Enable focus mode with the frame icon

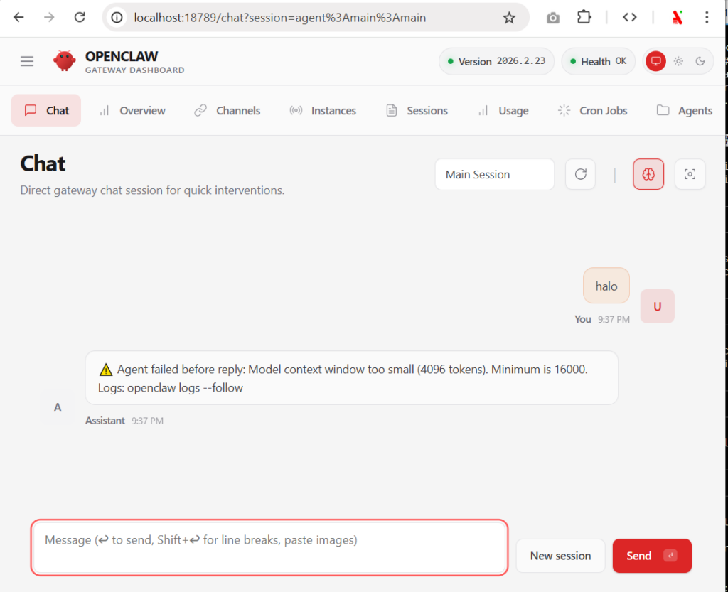pos(689,174)
